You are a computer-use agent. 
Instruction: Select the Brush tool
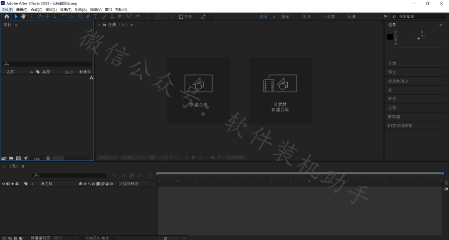[x=104, y=16]
